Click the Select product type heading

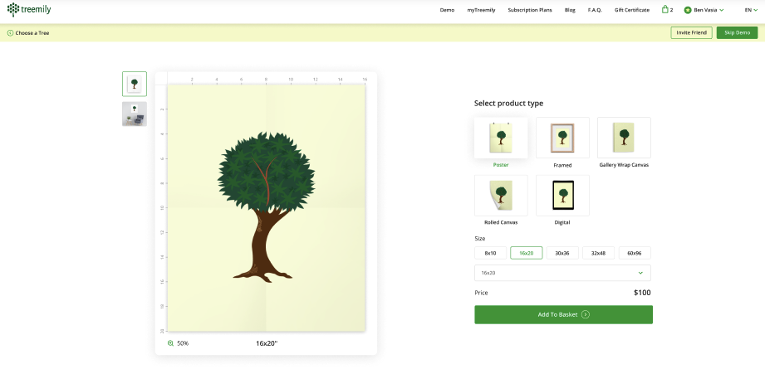tap(508, 103)
